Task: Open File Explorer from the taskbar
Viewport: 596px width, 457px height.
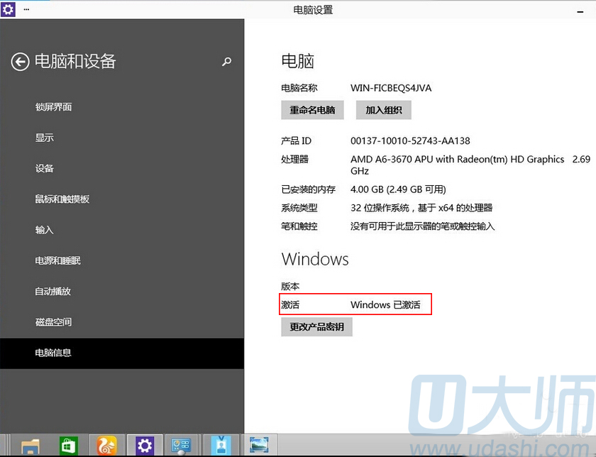Action: (x=31, y=446)
